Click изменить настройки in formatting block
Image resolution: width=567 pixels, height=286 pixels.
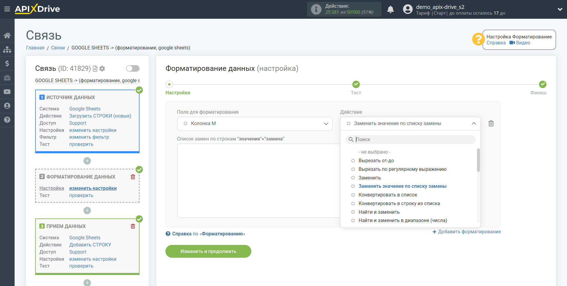pyautogui.click(x=93, y=188)
